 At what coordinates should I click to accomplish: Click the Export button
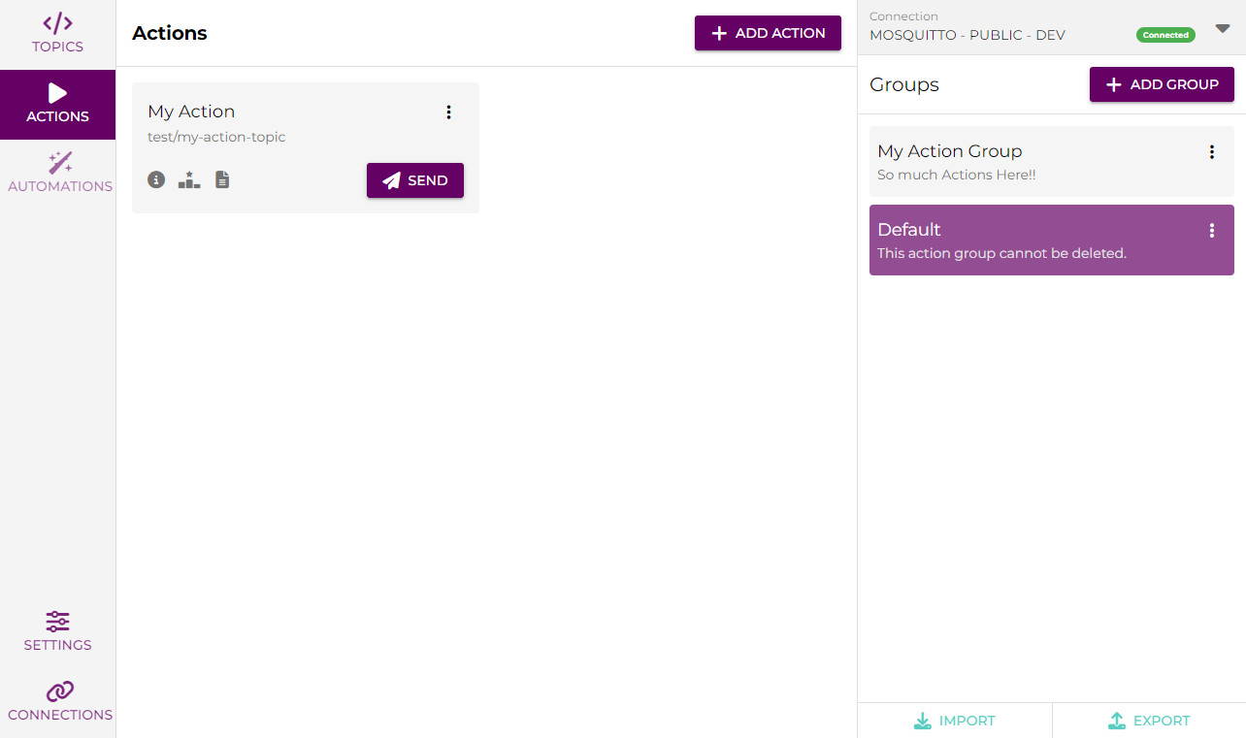click(x=1149, y=721)
